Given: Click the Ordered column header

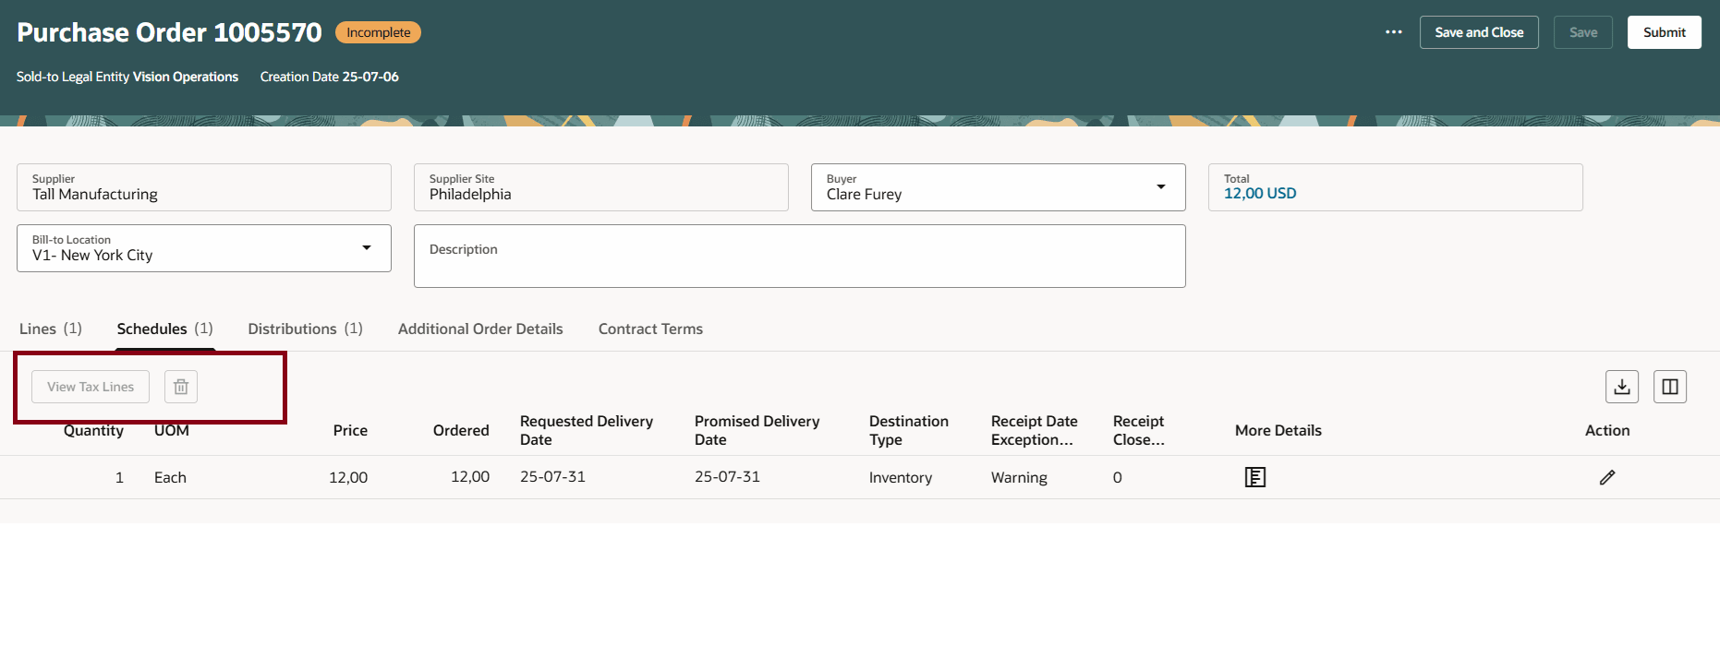Looking at the screenshot, I should coord(461,430).
